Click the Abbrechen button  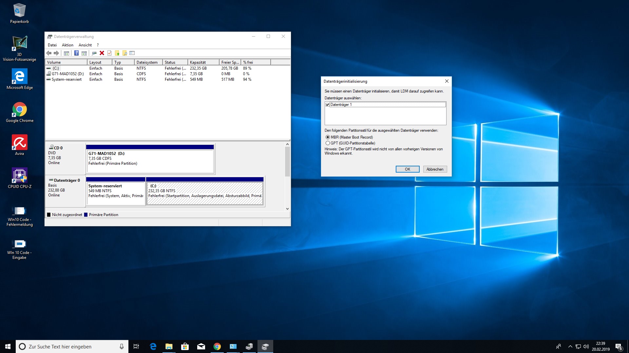(x=435, y=169)
